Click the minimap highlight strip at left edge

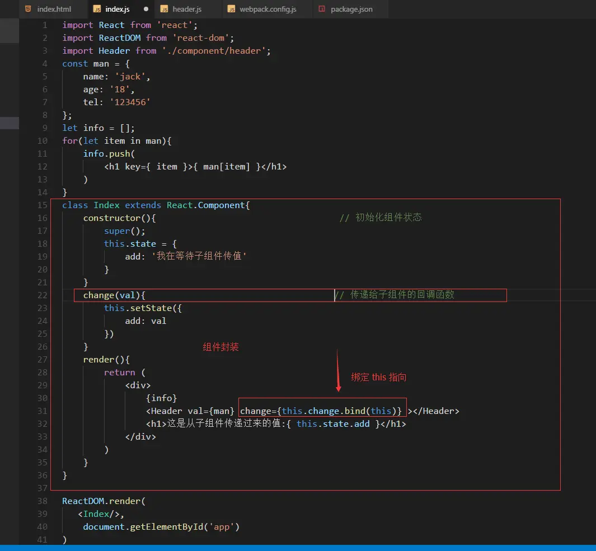(x=10, y=123)
